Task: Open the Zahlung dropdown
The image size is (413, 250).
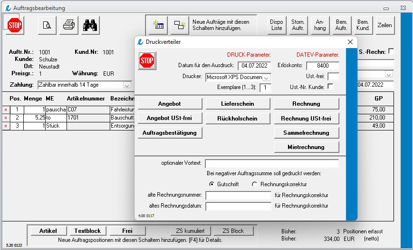Action: coord(127,85)
